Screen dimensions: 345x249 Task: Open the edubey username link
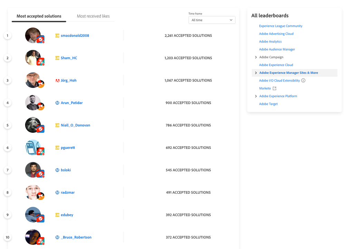tap(67, 215)
